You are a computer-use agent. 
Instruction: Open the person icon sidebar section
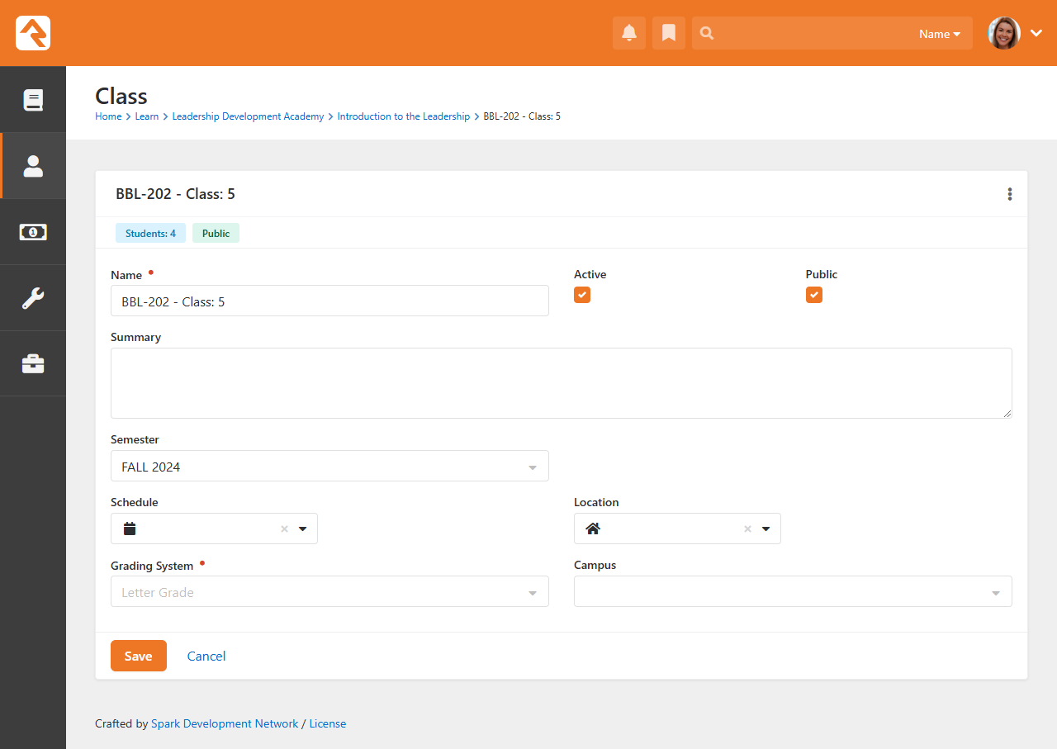point(33,166)
